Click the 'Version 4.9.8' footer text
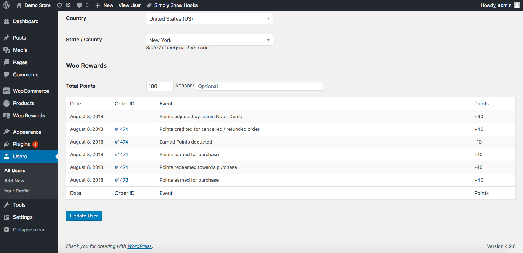 501,246
